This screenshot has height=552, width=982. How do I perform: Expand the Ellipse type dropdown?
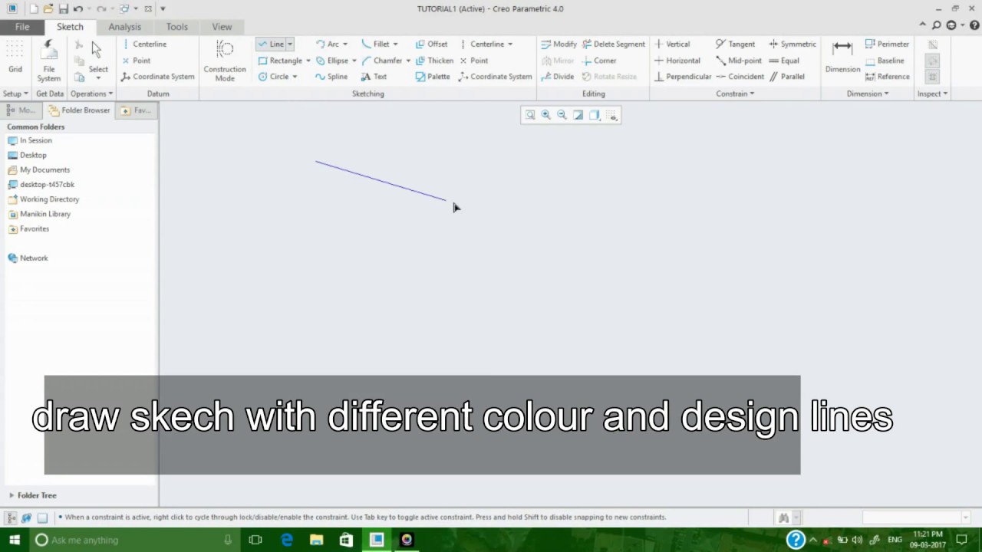(354, 61)
